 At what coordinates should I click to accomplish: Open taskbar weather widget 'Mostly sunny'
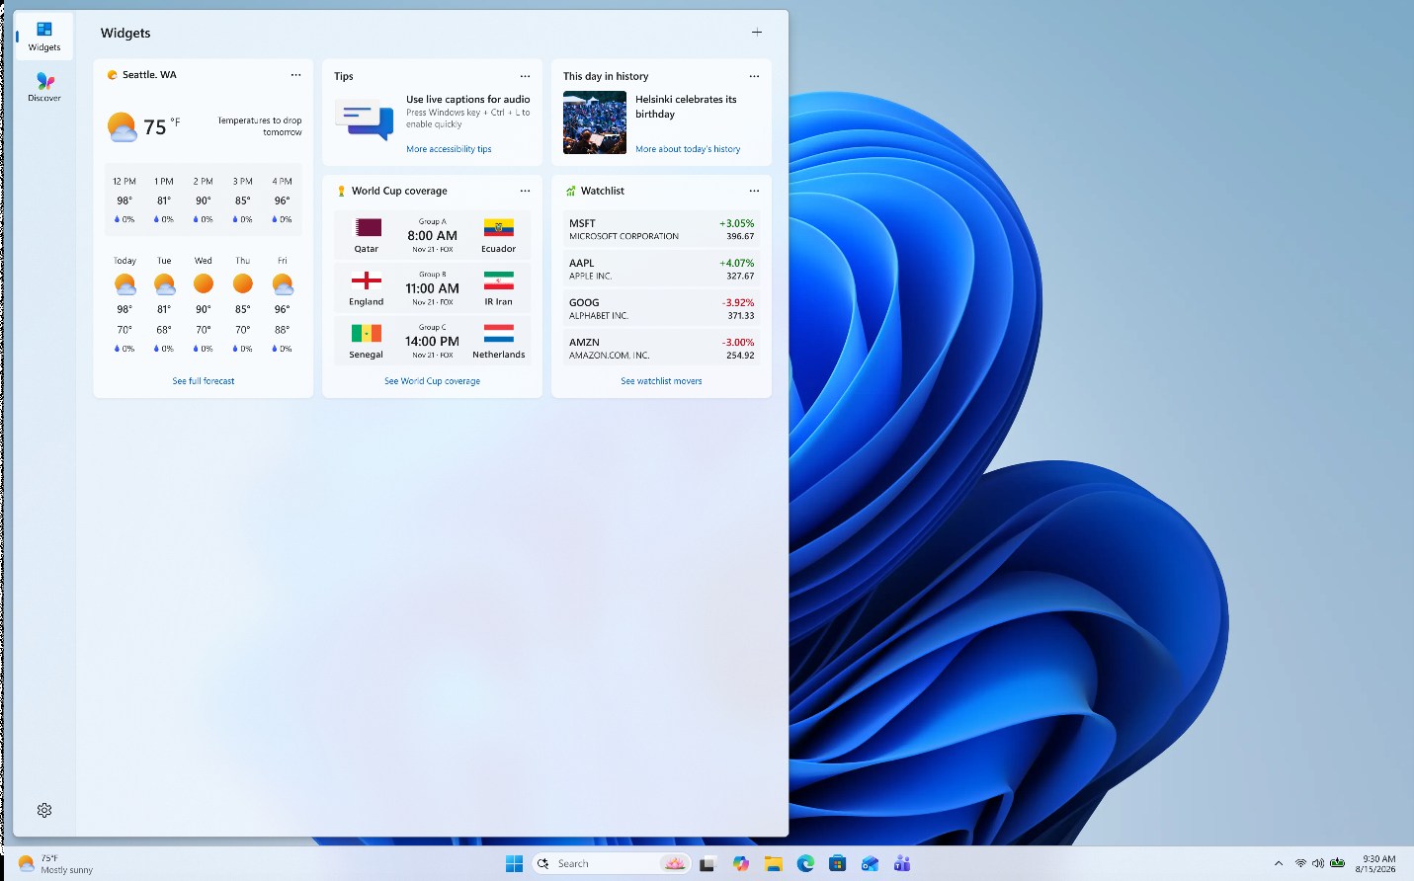pyautogui.click(x=56, y=863)
